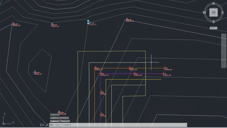Select the cyan square grip on the point
Image resolution: width=227 pixels, height=128 pixels.
pyautogui.click(x=88, y=21)
